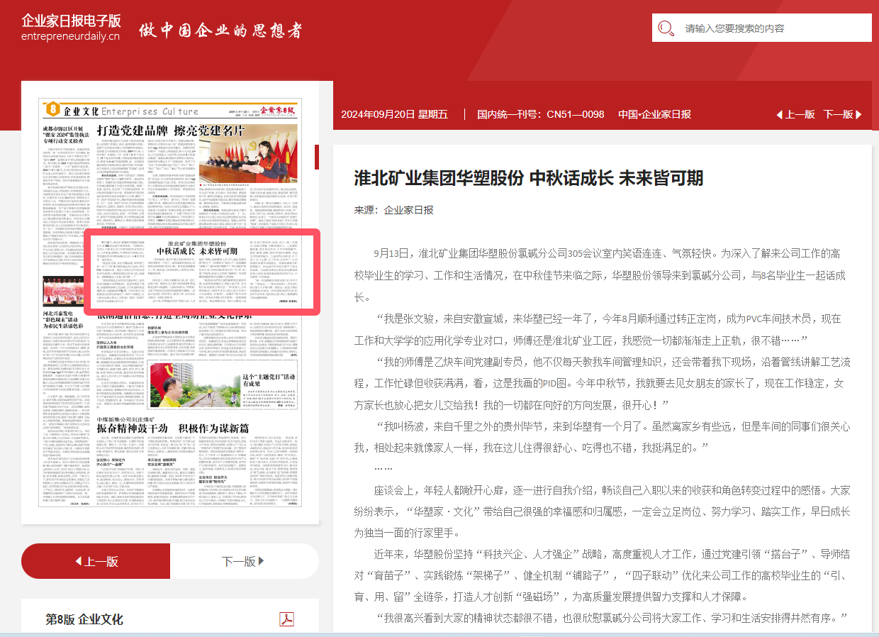Click the magnifying glass search icon
This screenshot has width=879, height=637.
666,28
